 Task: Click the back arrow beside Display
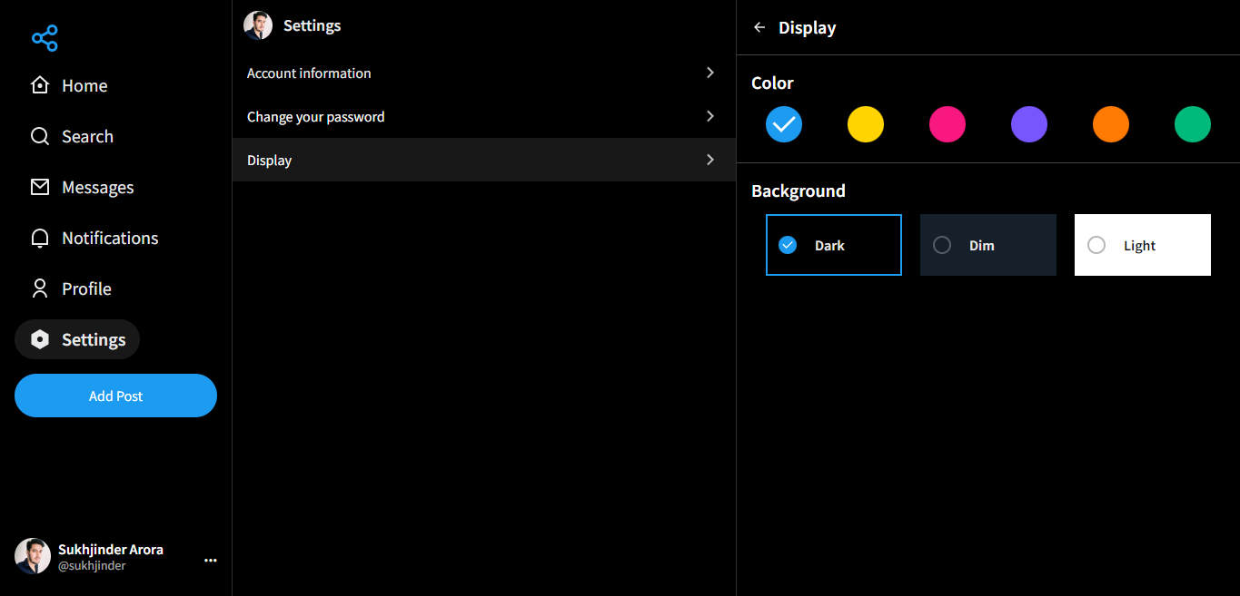coord(759,27)
